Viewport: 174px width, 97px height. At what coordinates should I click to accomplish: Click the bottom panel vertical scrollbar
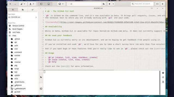pyautogui.click(x=160, y=83)
